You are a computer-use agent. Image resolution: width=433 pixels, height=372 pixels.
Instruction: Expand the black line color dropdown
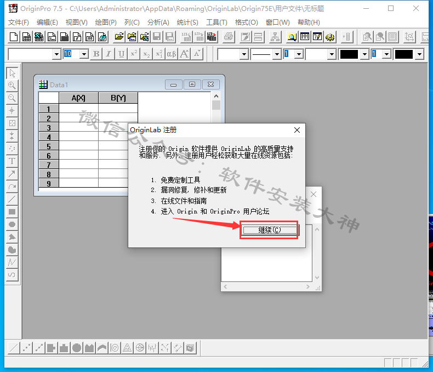[x=365, y=54]
